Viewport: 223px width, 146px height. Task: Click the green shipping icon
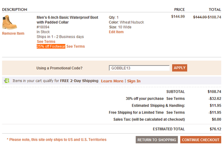7,81
